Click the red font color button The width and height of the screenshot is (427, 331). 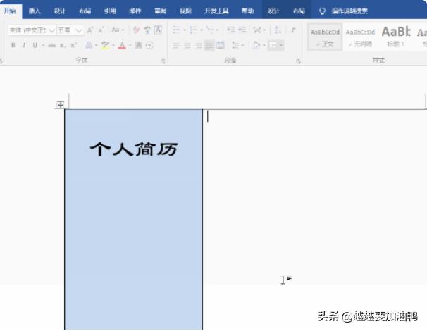pos(122,45)
